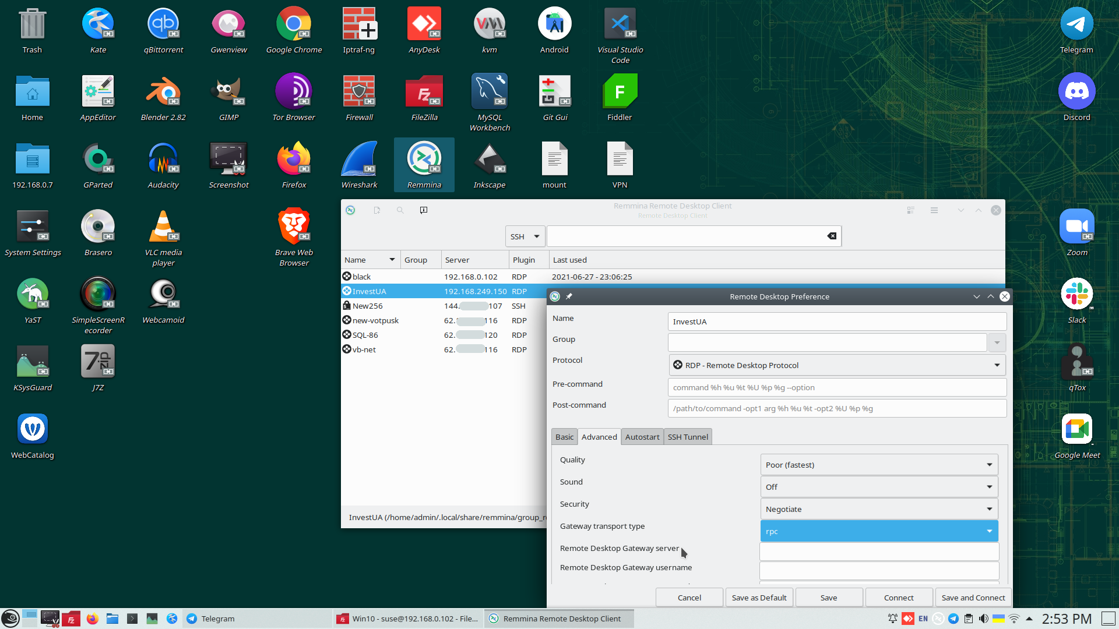The height and width of the screenshot is (629, 1119).
Task: Select the SQL-86 connection row
Action: click(365, 335)
